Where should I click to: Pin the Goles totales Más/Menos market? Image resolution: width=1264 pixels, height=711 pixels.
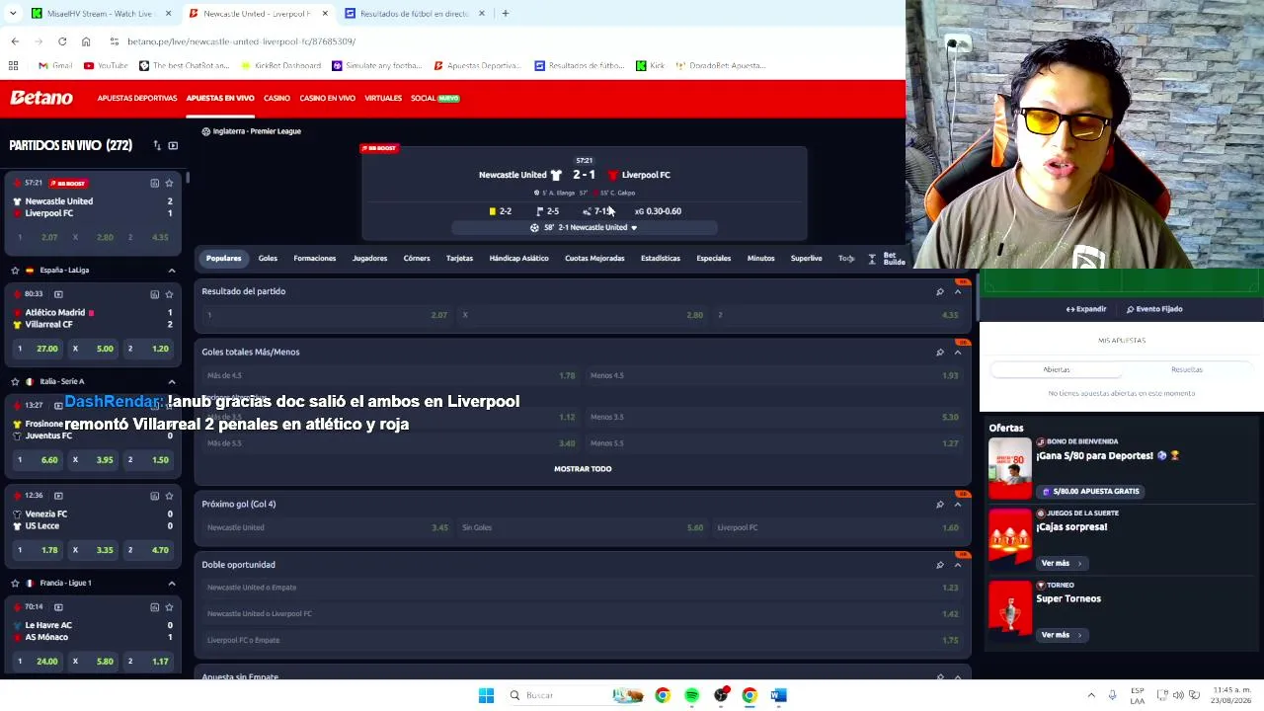(x=939, y=352)
